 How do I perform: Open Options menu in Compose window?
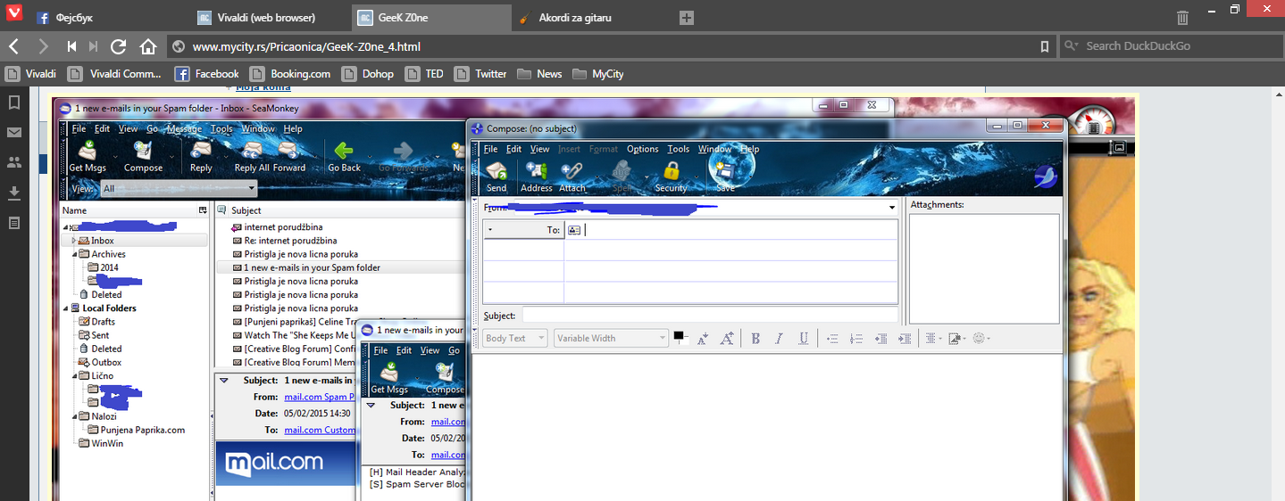[642, 149]
